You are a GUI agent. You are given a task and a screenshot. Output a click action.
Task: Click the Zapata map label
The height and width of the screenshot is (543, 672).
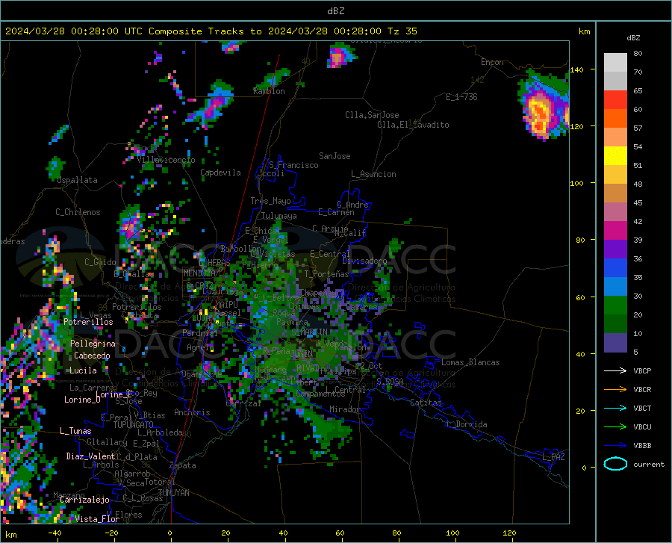tap(183, 465)
